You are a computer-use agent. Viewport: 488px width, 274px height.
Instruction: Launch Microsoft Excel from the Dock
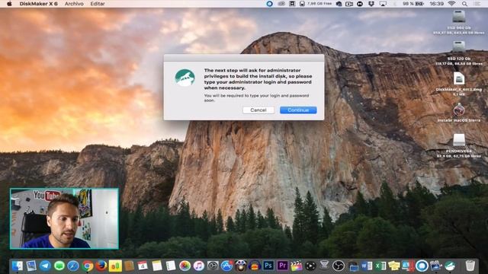coord(380,266)
